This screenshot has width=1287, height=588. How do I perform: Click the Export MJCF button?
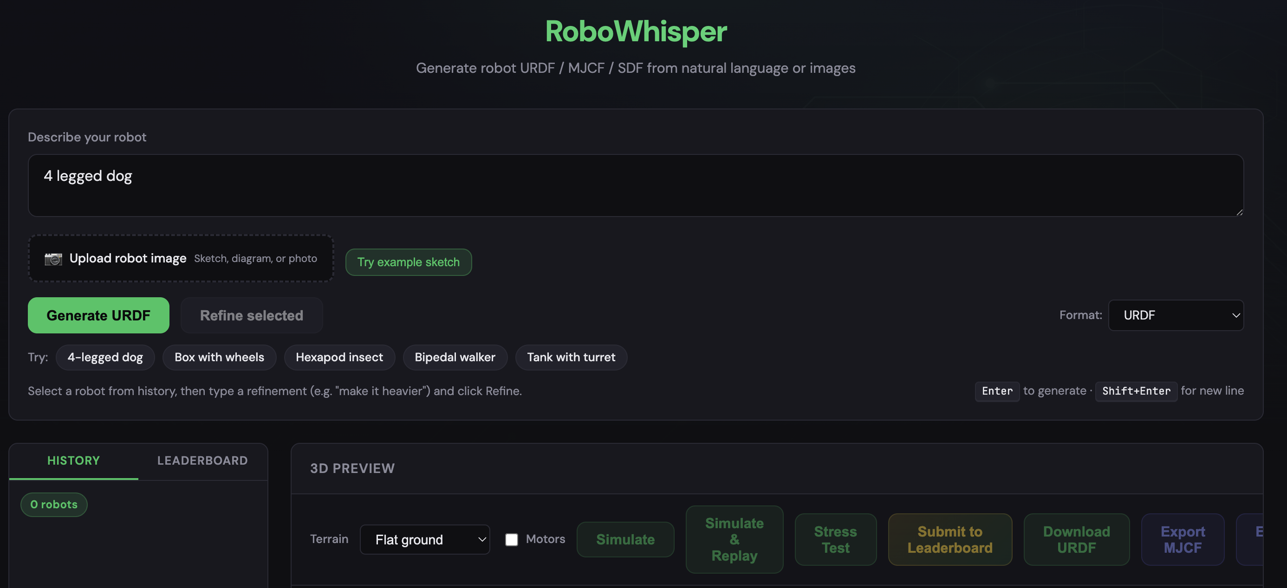click(x=1182, y=540)
